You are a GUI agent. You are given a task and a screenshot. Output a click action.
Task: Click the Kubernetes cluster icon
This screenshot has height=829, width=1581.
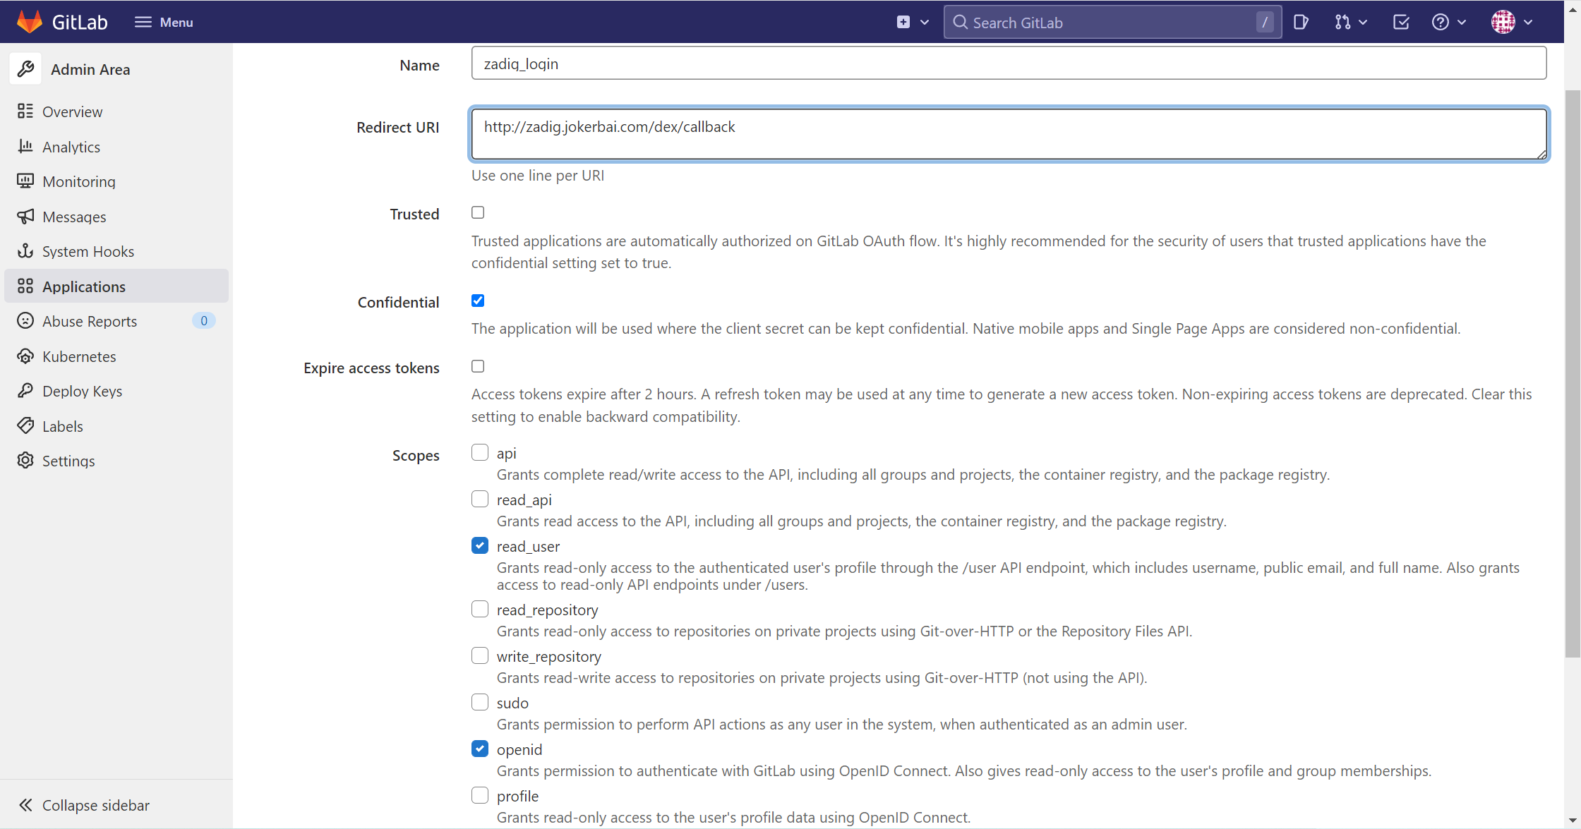point(25,356)
